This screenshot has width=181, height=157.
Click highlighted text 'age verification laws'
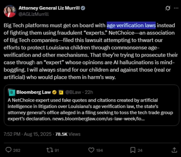tap(131, 26)
